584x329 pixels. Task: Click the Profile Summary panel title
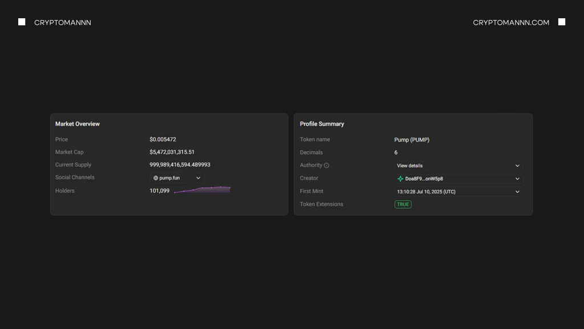coord(322,123)
